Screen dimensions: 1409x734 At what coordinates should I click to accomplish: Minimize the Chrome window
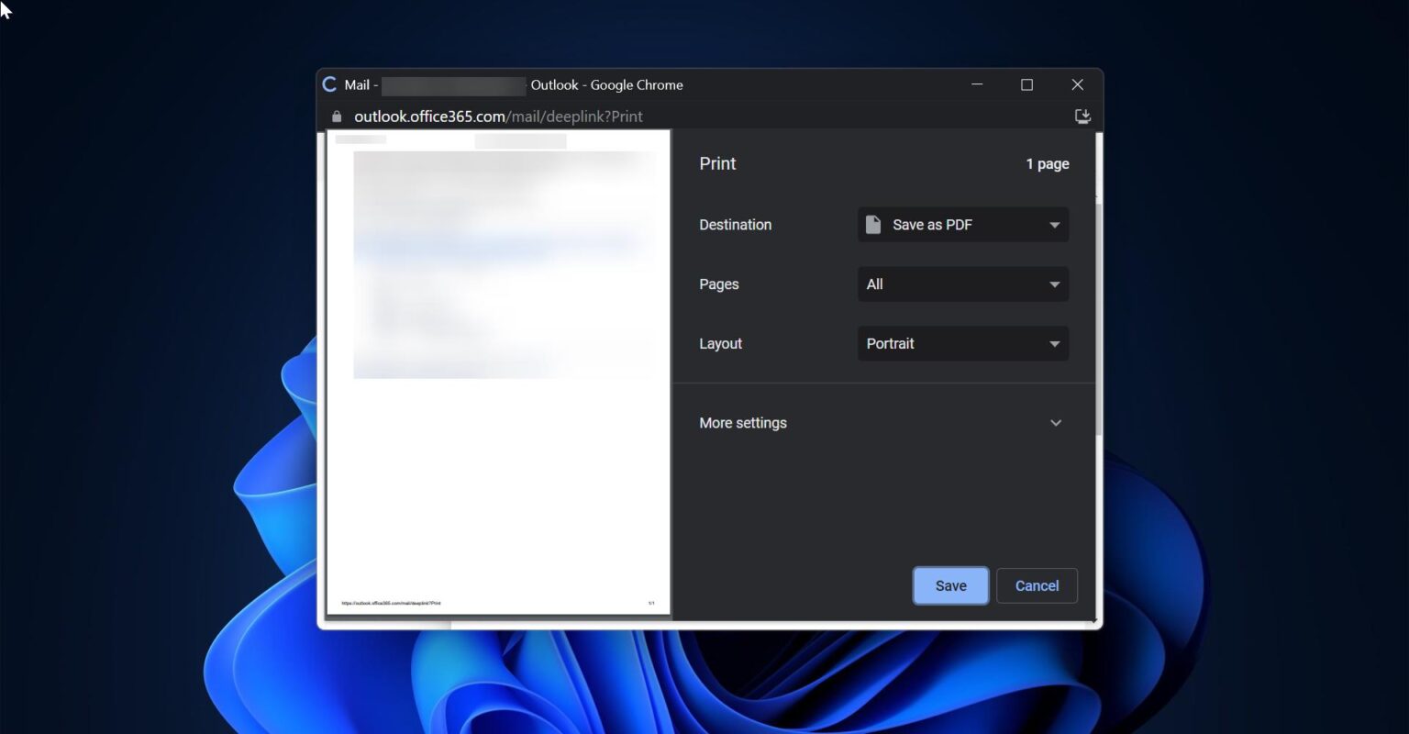coord(977,83)
